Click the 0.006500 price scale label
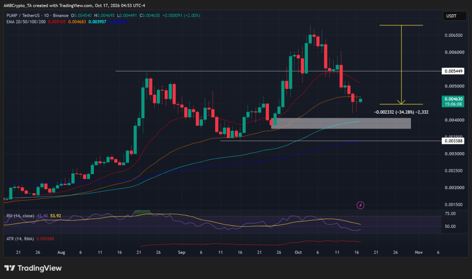Screen dimensions: 472x279 454,35
